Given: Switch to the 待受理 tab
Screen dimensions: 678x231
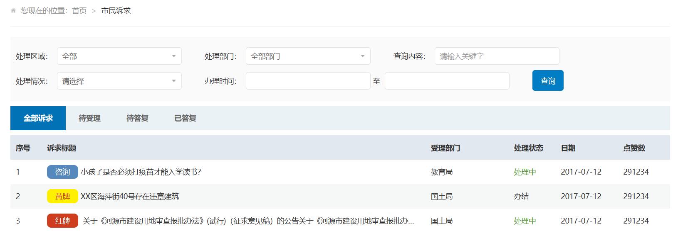Looking at the screenshot, I should click(89, 118).
